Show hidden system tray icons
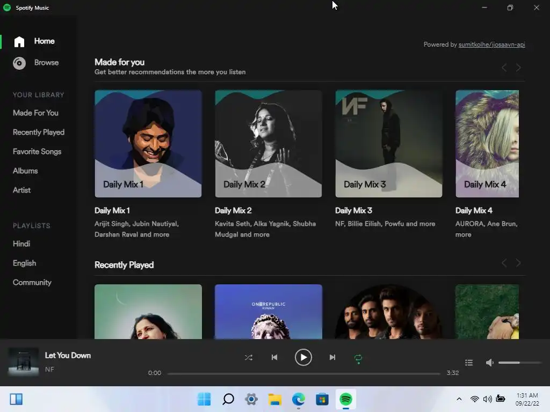 [x=459, y=399]
